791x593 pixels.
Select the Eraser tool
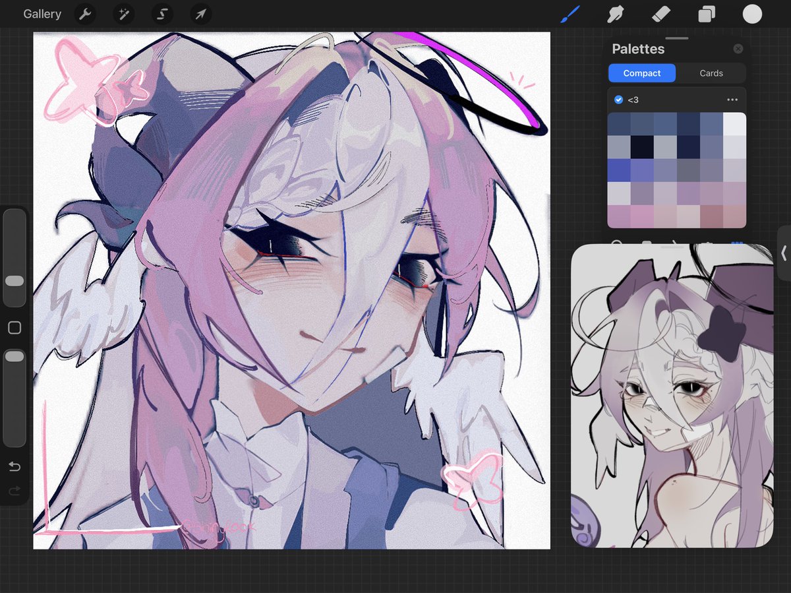(x=661, y=14)
